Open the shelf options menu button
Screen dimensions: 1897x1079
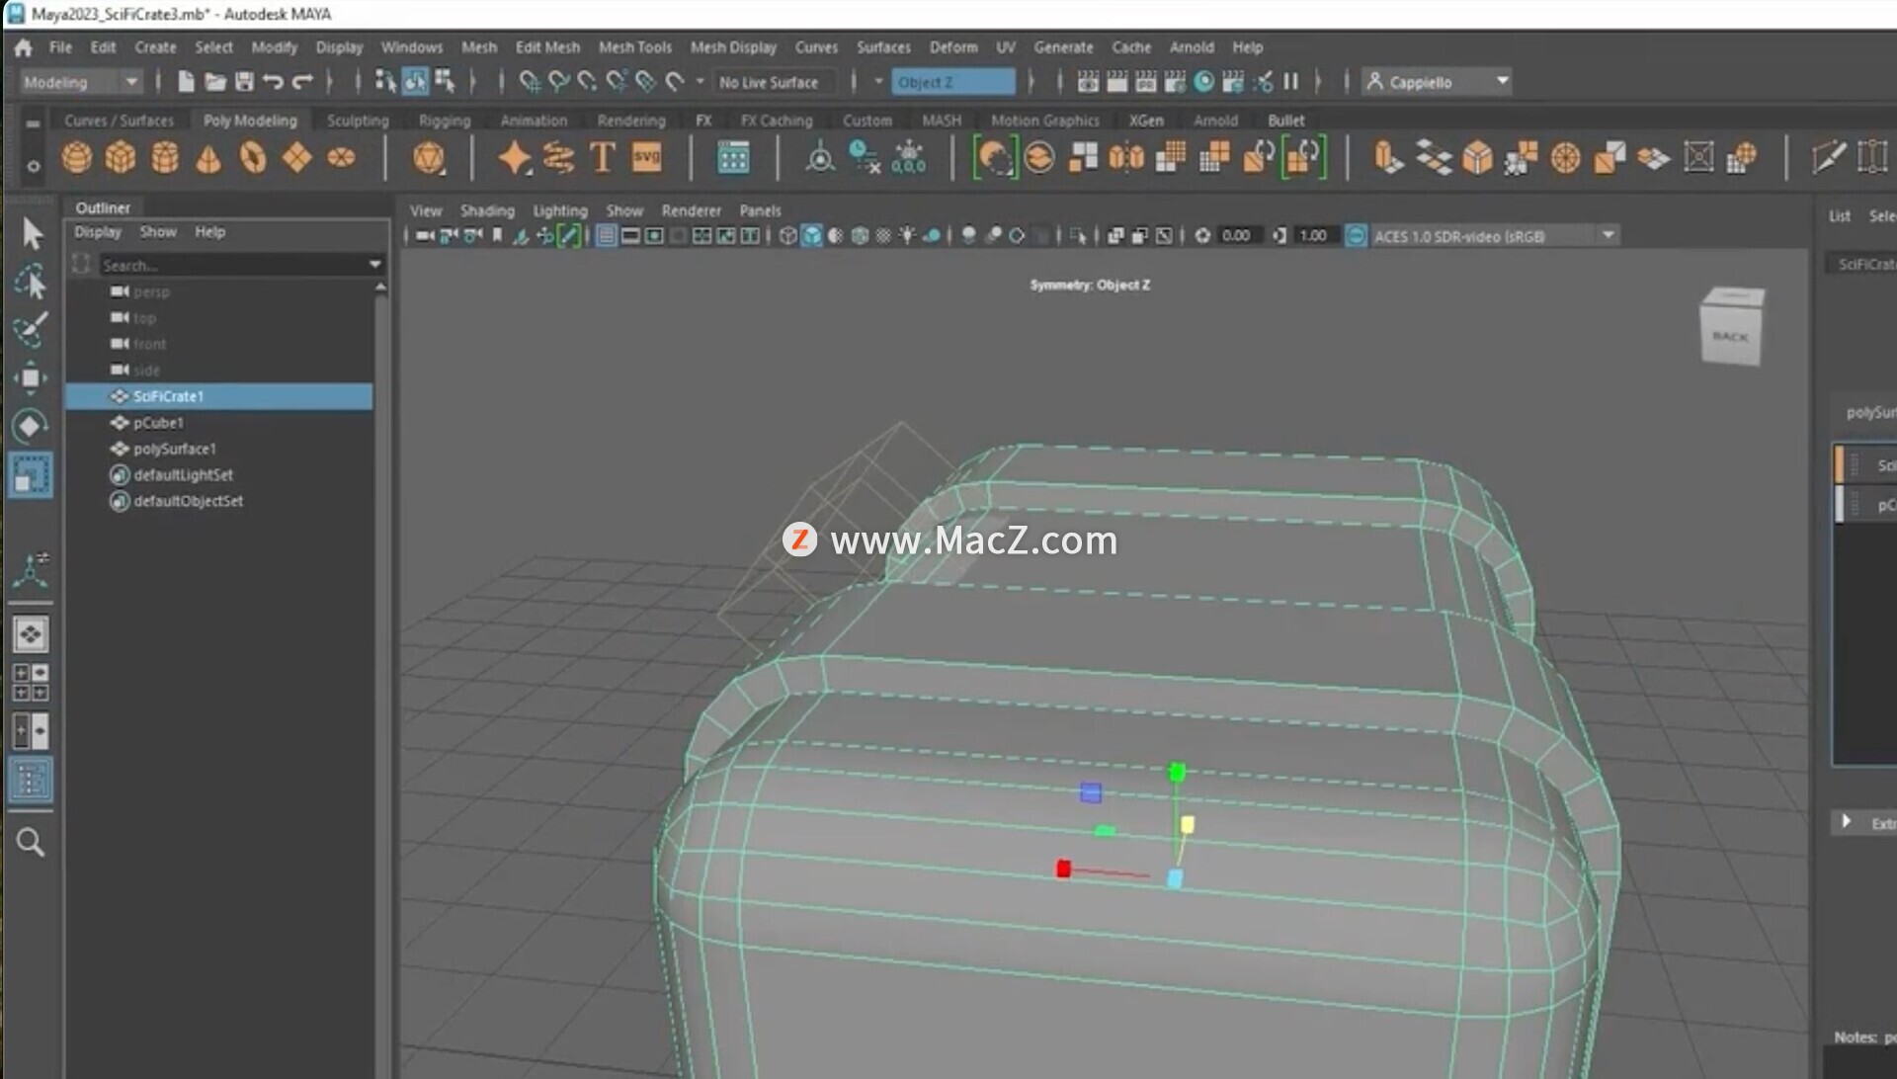pos(33,167)
